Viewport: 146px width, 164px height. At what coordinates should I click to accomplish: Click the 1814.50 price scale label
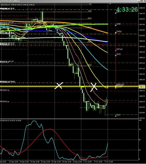(x=142, y=113)
